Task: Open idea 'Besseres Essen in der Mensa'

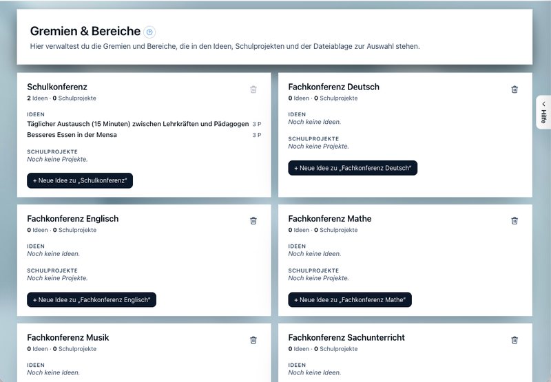Action: coord(72,135)
